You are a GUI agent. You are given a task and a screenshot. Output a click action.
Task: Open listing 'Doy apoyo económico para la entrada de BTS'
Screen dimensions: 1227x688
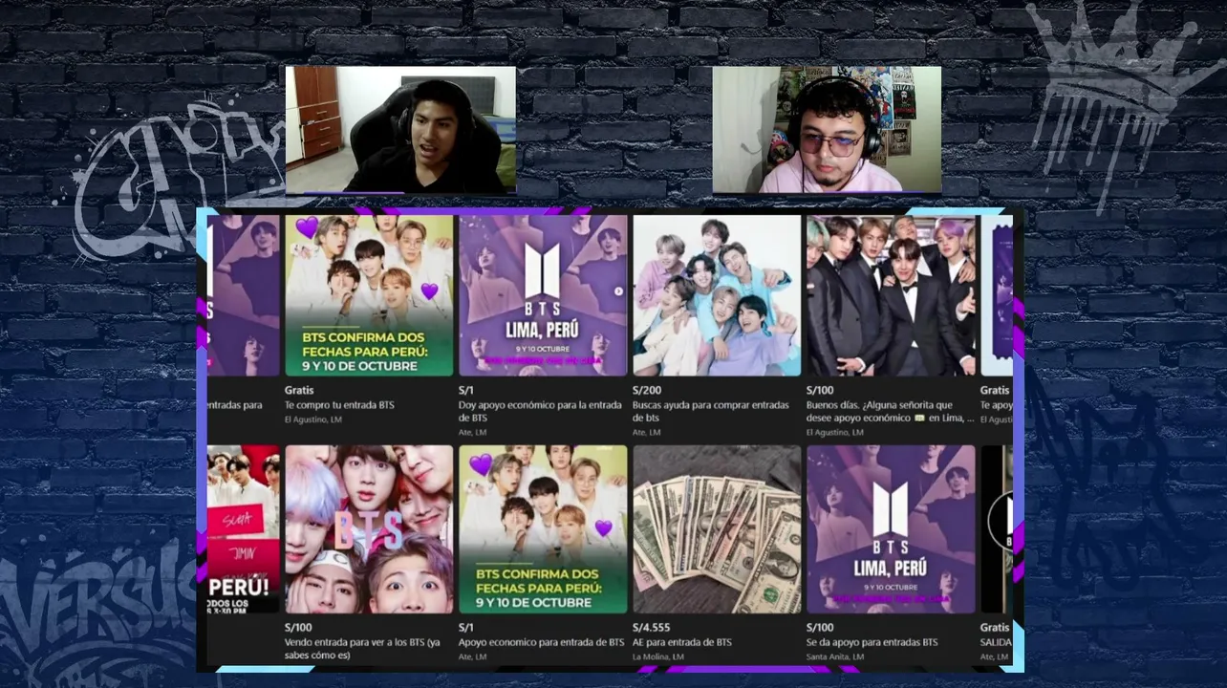540,411
